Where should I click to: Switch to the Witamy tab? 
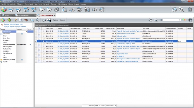(x=7, y=15)
